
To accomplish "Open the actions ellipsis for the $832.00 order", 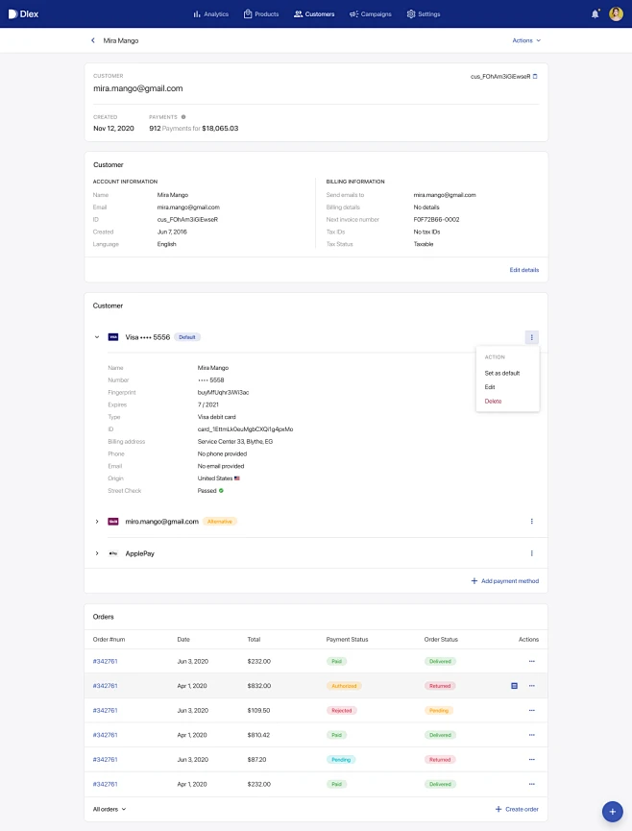I will tap(532, 686).
